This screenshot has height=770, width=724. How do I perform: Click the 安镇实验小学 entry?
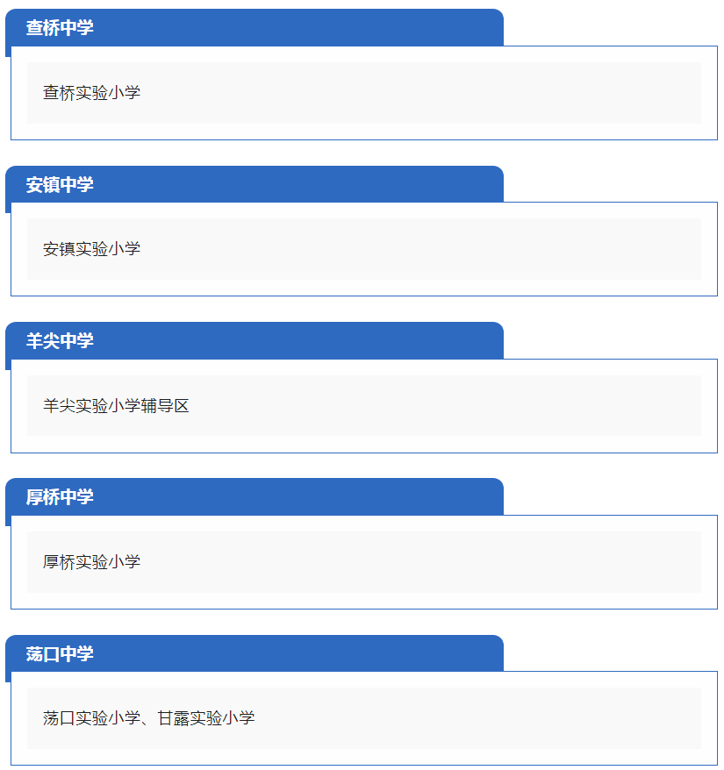(x=91, y=249)
